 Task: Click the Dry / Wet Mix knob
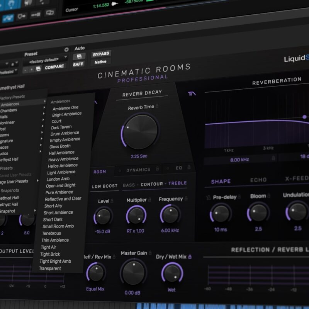coord(172,273)
